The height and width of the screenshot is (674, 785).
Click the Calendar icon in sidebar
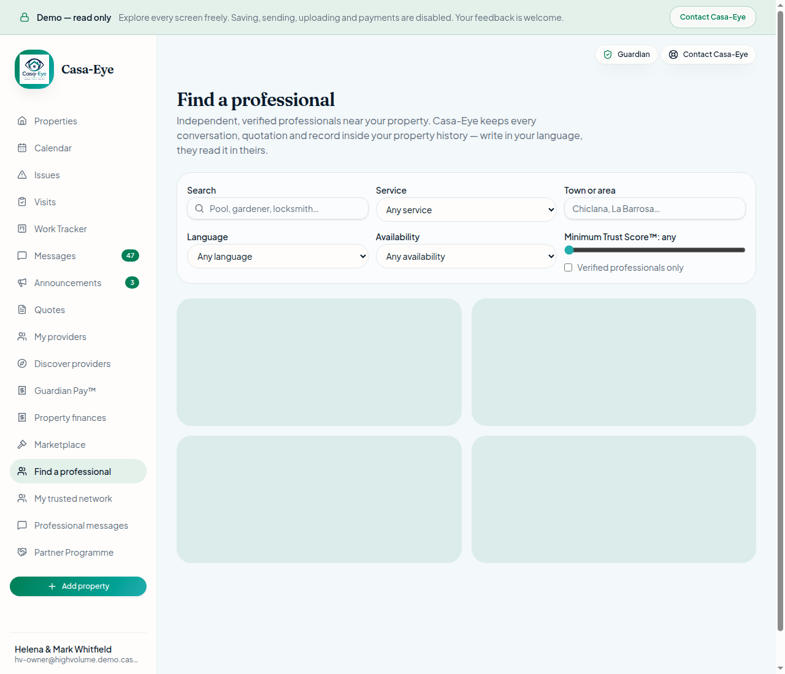22,148
